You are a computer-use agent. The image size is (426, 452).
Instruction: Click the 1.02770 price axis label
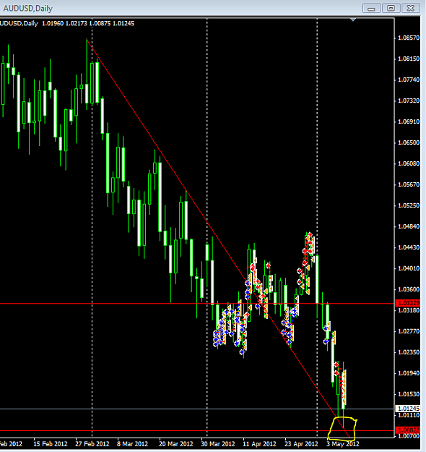(x=409, y=331)
